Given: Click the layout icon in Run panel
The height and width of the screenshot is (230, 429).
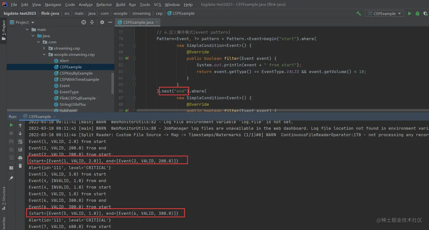Looking at the screenshot, I should 11,168.
